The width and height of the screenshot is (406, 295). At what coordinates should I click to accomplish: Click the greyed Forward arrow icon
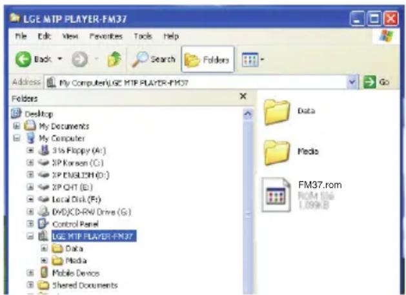point(79,59)
